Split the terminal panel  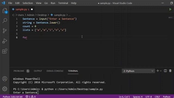(x=165, y=71)
